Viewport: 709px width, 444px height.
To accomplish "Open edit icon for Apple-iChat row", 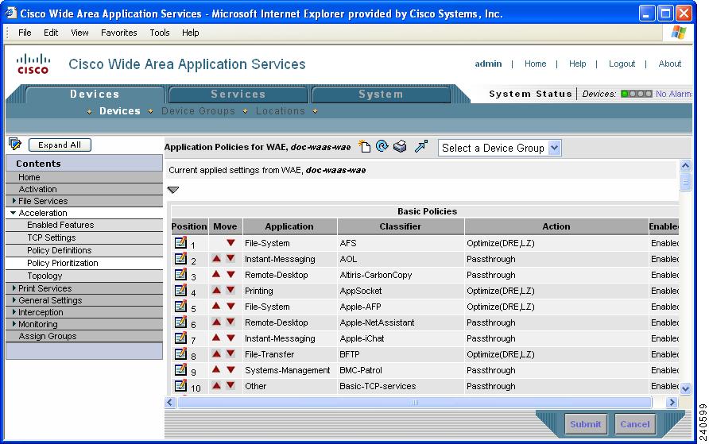I will point(180,338).
